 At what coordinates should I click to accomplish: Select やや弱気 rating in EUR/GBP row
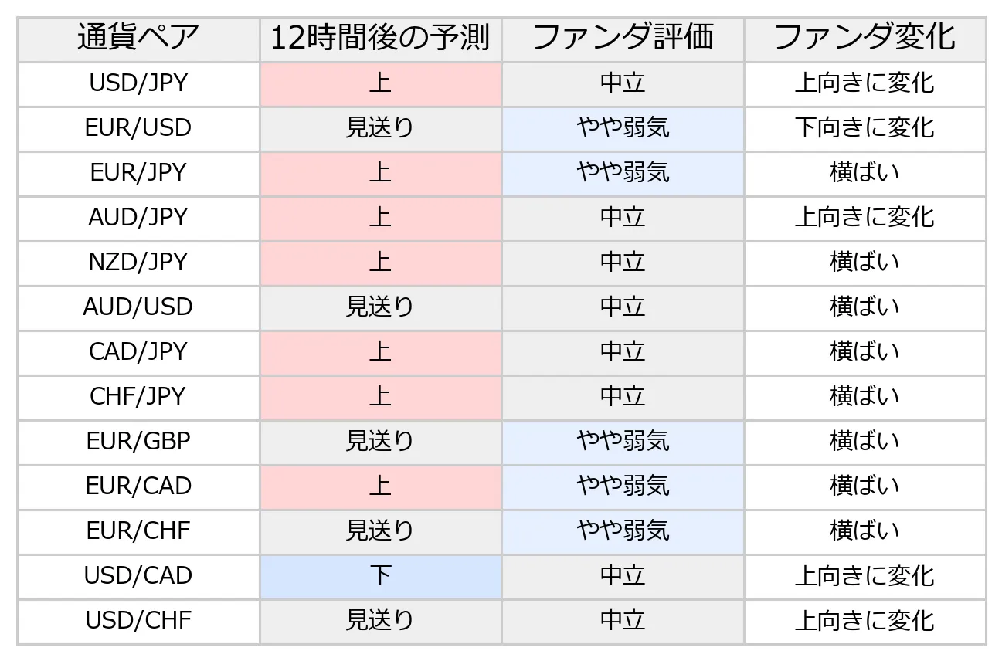(x=623, y=442)
